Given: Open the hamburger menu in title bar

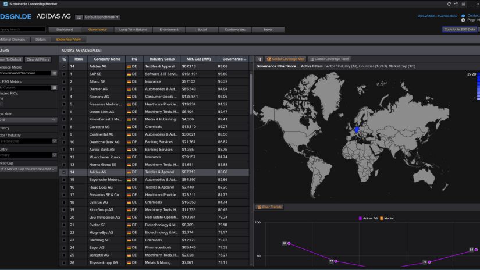Looking at the screenshot, I should pos(464,4).
